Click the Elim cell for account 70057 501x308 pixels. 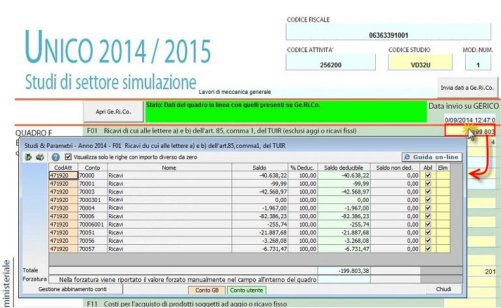tap(443, 249)
